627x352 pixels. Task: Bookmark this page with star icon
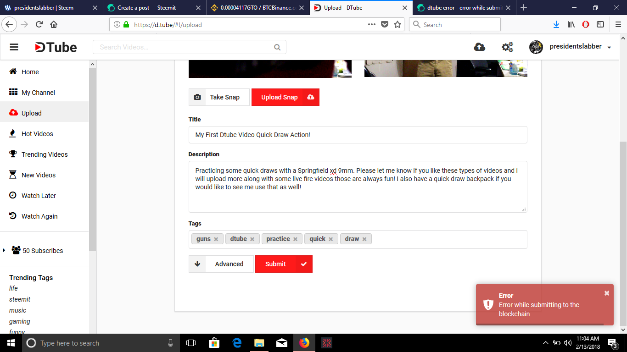(397, 25)
